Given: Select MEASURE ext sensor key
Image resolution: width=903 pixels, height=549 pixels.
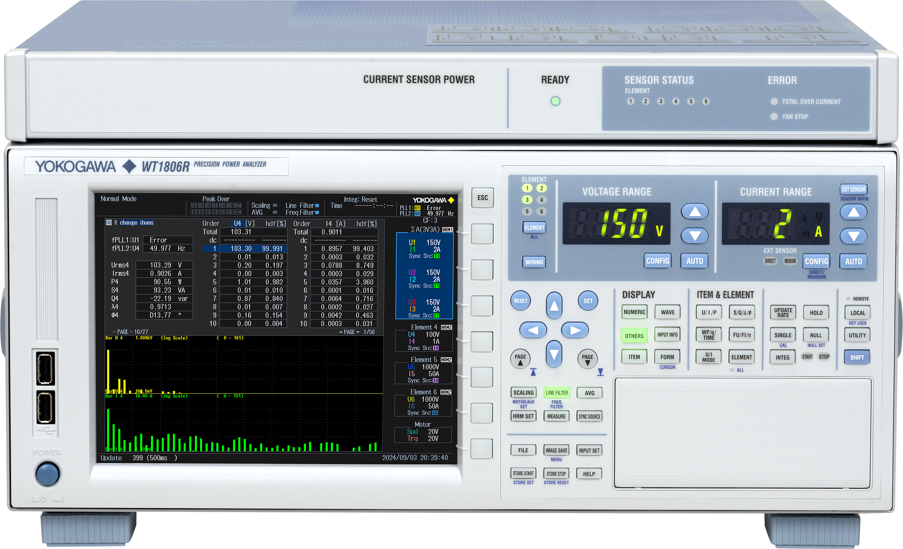Looking at the screenshot, I should [790, 261].
